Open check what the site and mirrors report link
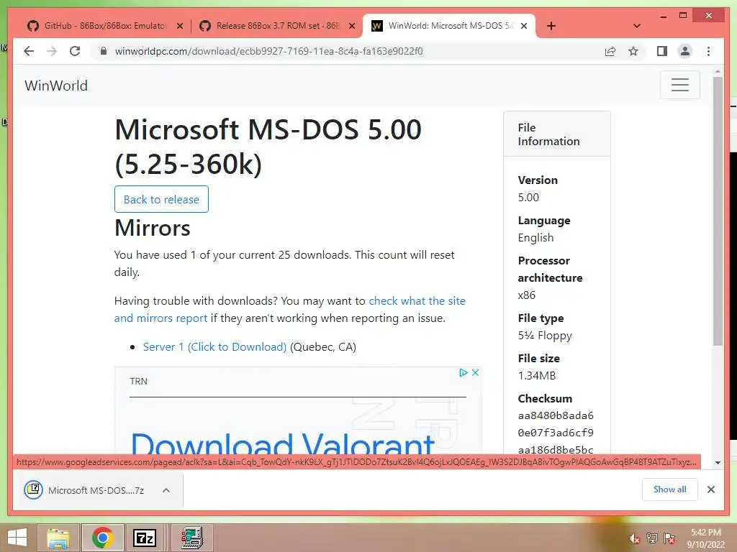The image size is (737, 552). [289, 309]
